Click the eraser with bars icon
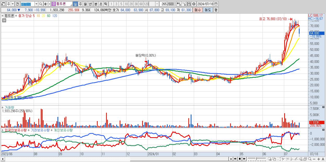Screen dimensions: 326x162 coord(301,159)
